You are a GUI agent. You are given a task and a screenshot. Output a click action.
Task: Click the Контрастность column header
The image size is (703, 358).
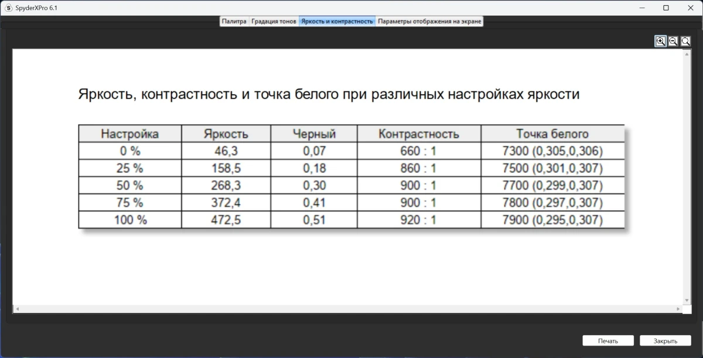click(419, 133)
